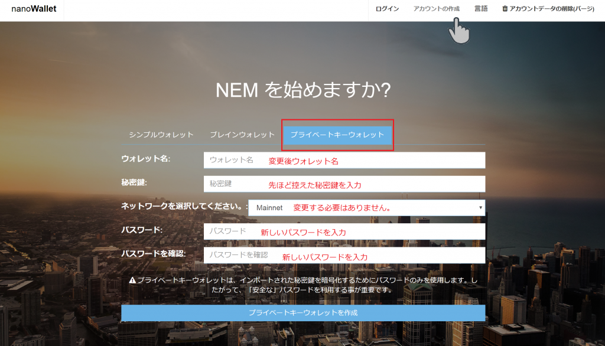Expand the Mainnet network dropdown

pos(366,207)
